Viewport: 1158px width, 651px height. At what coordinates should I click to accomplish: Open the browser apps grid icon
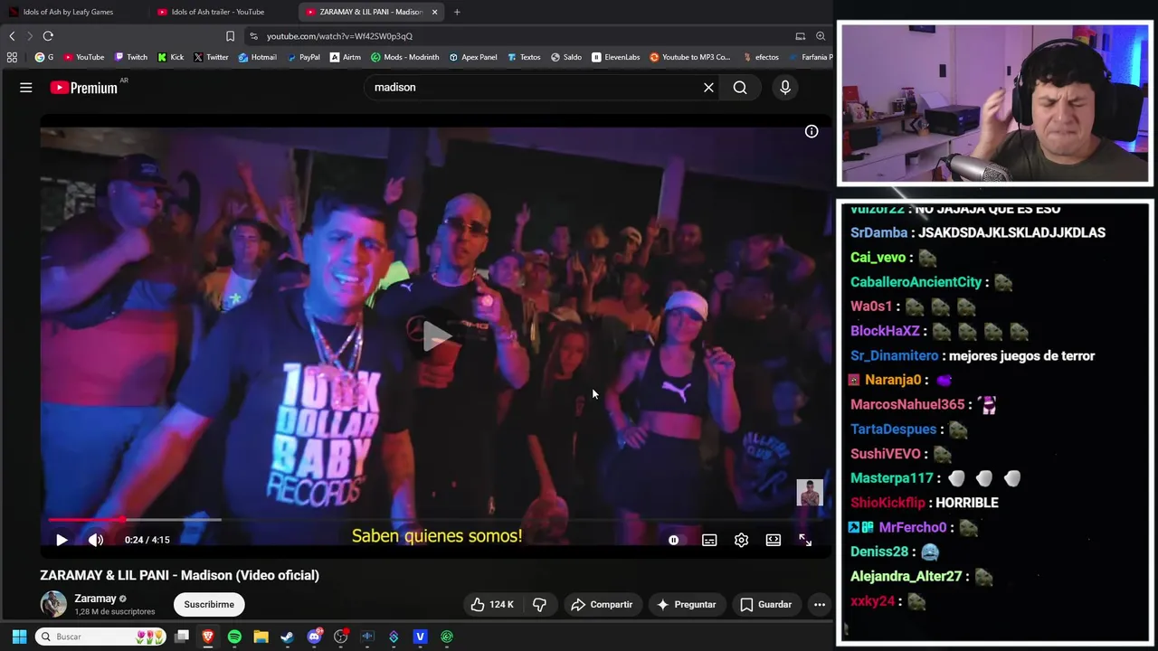[12, 57]
